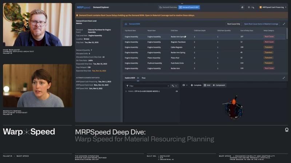Image resolution: width=291 pixels, height=163 pixels.
Task: Click External Purchase for Engine Assembly text
Action: click(99, 31)
